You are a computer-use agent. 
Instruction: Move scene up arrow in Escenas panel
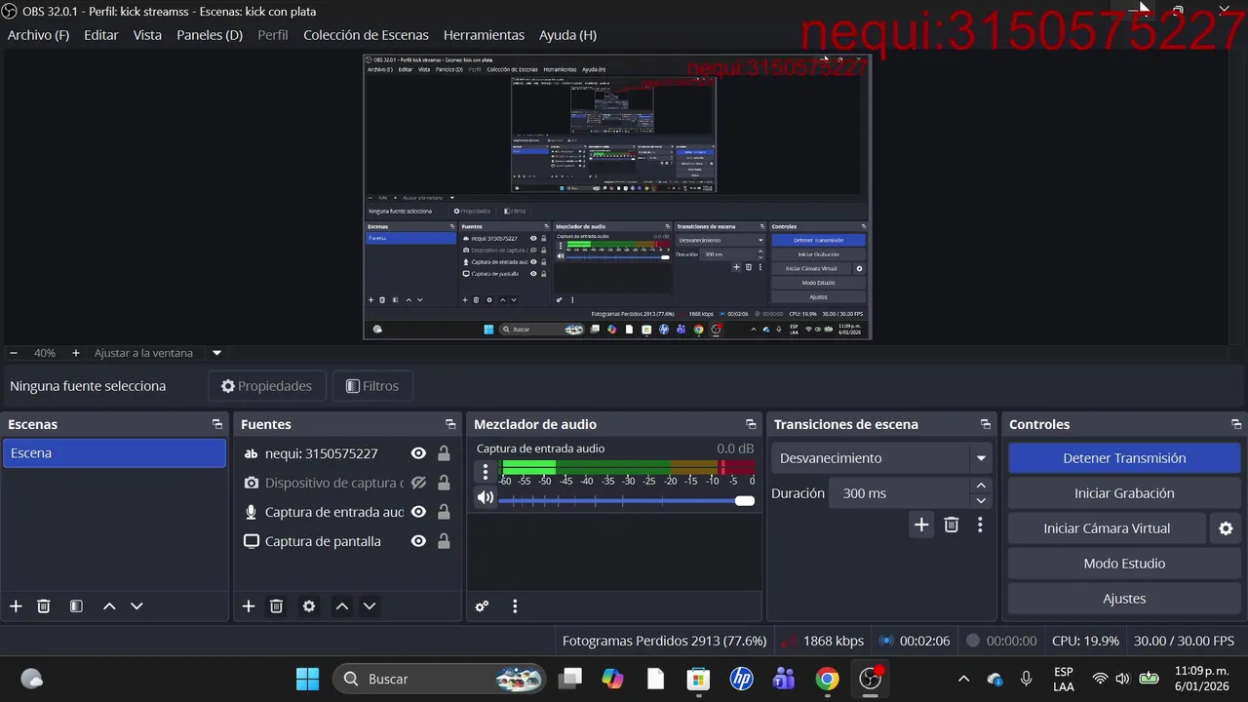109,606
